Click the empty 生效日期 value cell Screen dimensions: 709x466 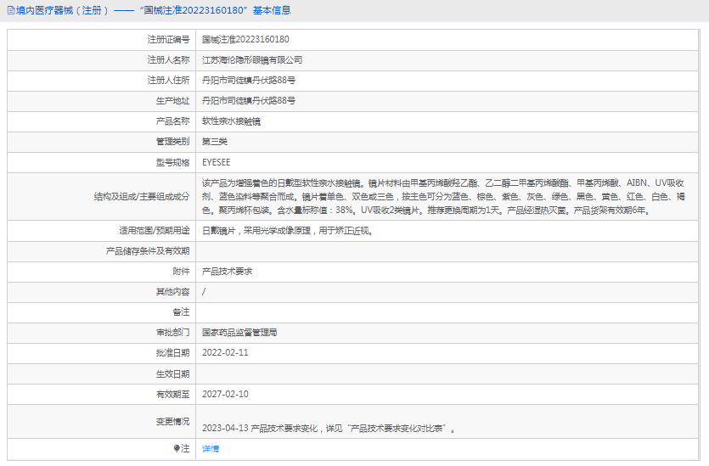click(448, 373)
